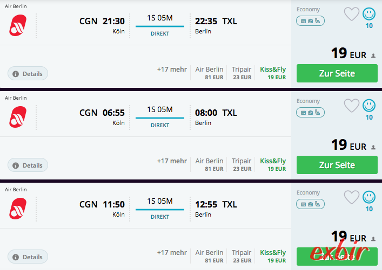Expand +17 mehr offers on 21:30 flight

click(x=172, y=70)
